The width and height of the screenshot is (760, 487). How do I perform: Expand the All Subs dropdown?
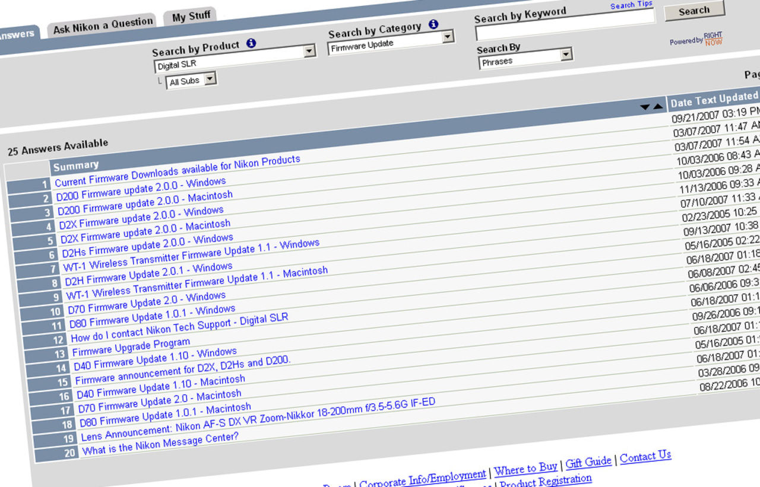coord(192,80)
